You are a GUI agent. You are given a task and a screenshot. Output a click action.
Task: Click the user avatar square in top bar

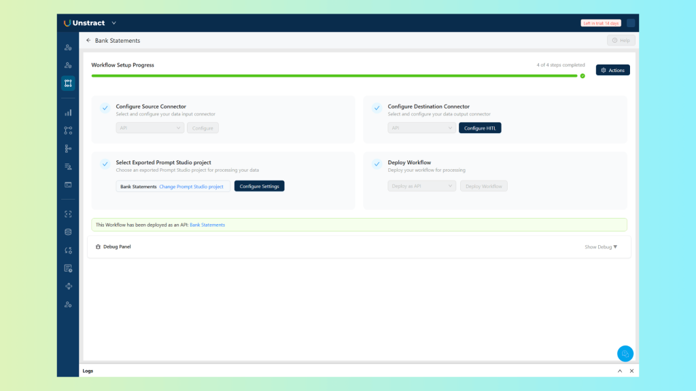click(631, 23)
